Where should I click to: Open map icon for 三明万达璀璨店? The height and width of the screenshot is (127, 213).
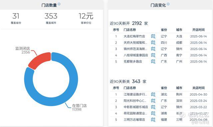coord(153,120)
